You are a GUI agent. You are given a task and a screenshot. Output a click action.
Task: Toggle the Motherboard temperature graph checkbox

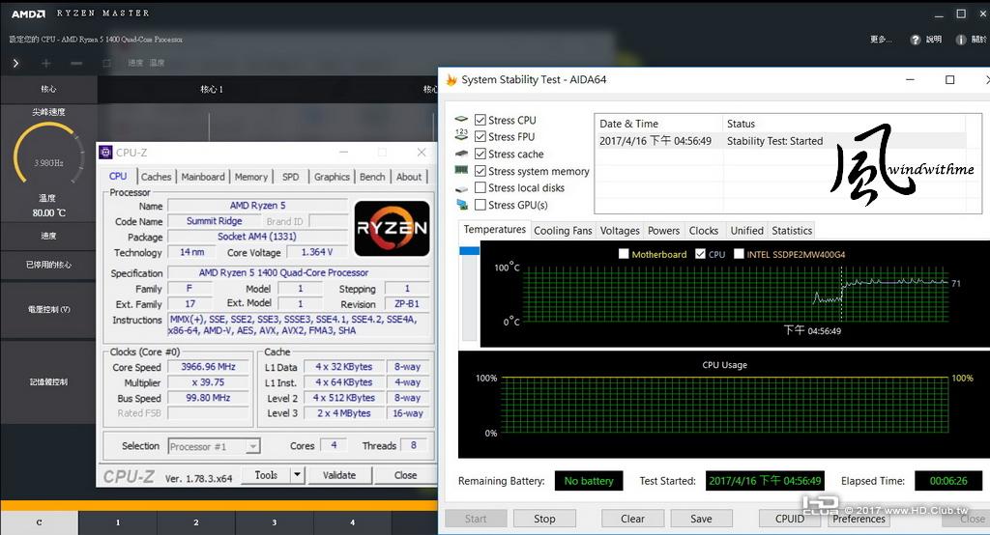point(624,254)
